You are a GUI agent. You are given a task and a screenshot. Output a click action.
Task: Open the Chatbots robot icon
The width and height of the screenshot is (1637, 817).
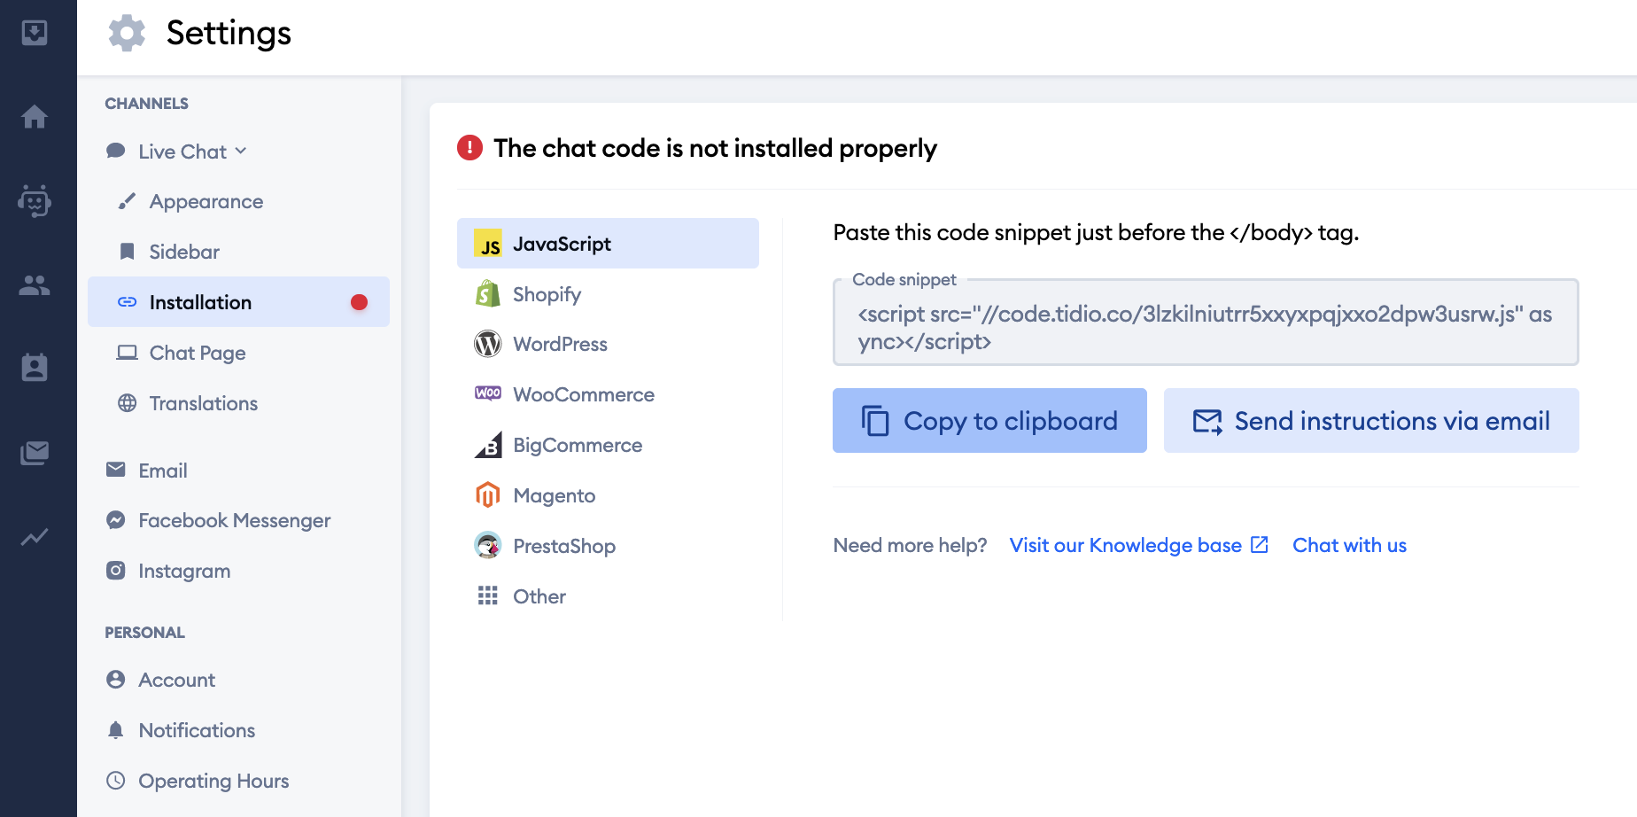pyautogui.click(x=35, y=200)
